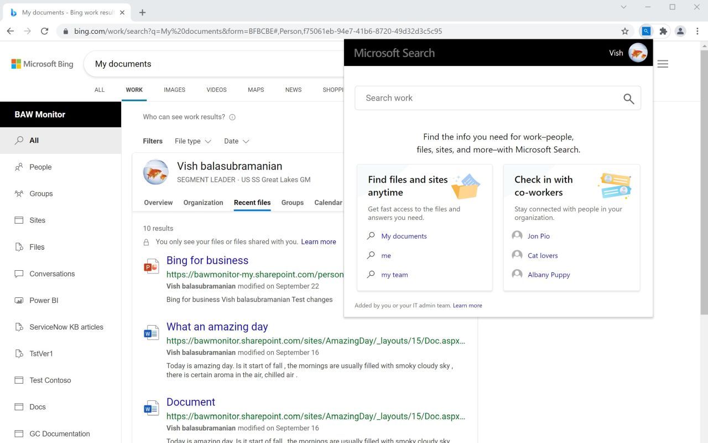Click Who can see work results?
The width and height of the screenshot is (708, 443).
coord(184,117)
